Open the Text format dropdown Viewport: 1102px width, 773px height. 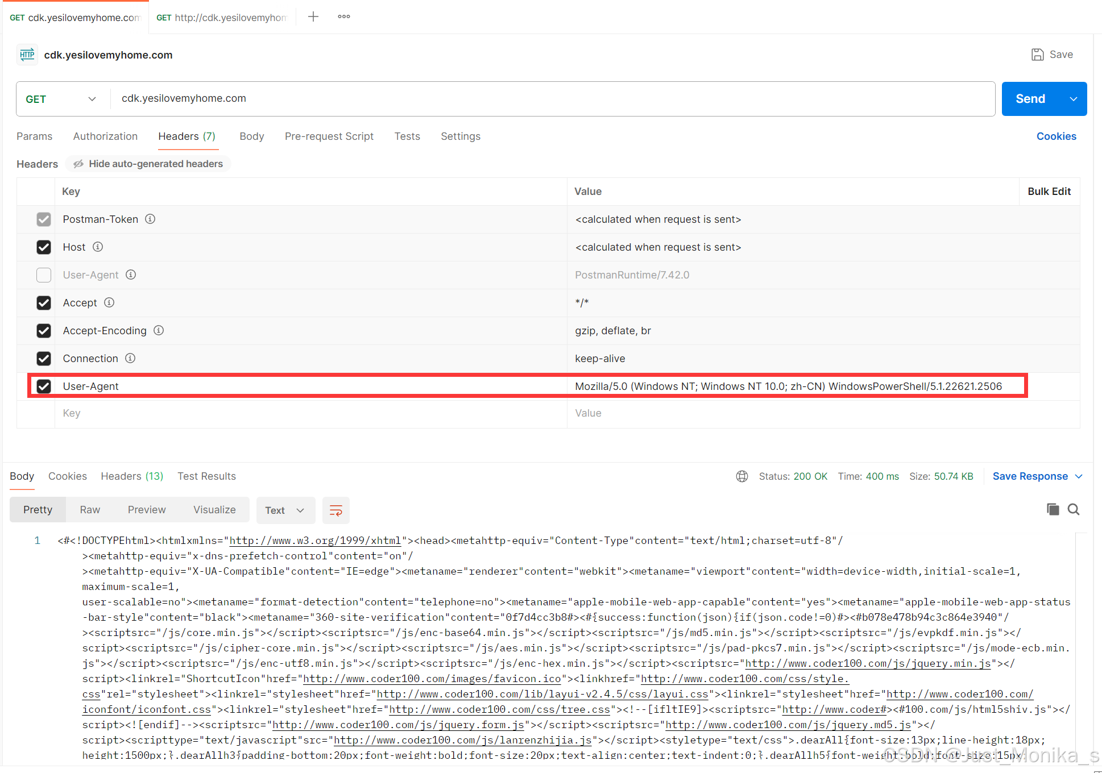pos(284,510)
